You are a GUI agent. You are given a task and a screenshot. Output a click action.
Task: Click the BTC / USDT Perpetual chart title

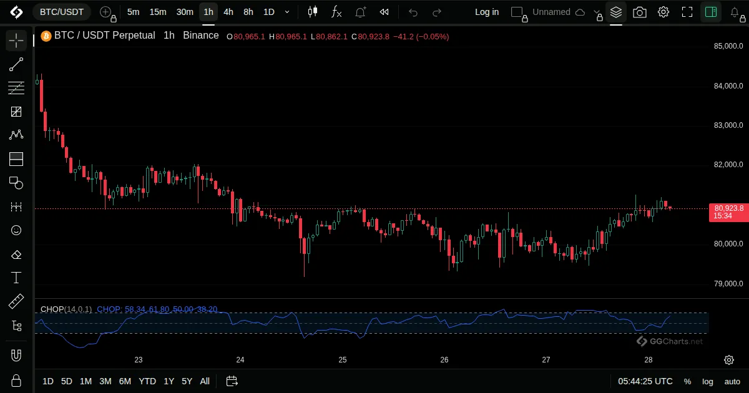click(104, 36)
